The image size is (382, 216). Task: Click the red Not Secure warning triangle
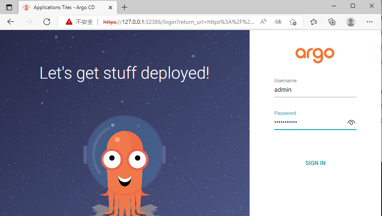coord(69,22)
